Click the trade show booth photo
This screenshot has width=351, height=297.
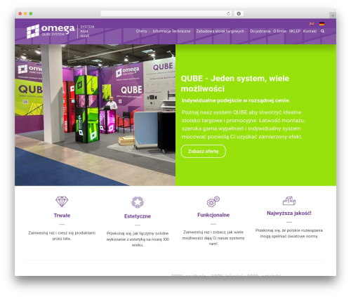[95, 115]
